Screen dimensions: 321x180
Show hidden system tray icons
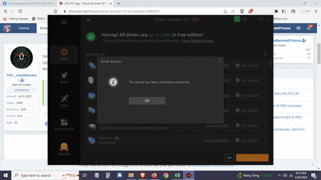pyautogui.click(x=280, y=175)
